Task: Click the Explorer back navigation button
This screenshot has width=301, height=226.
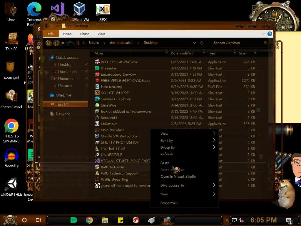Action: (49, 43)
